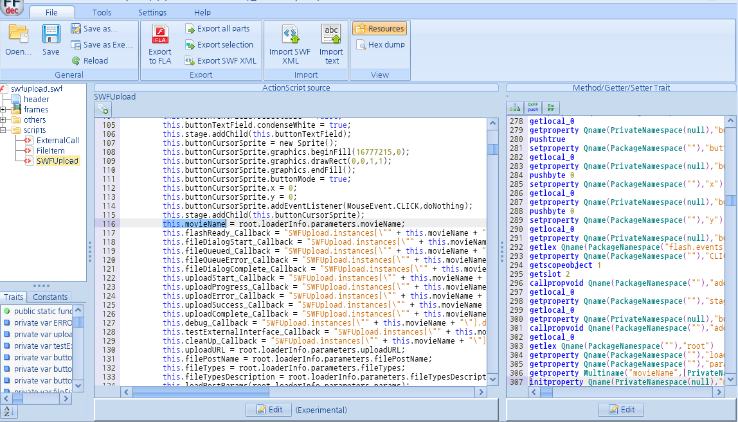Toggle the P-code graph view icon
The width and height of the screenshot is (738, 422).
[x=515, y=108]
